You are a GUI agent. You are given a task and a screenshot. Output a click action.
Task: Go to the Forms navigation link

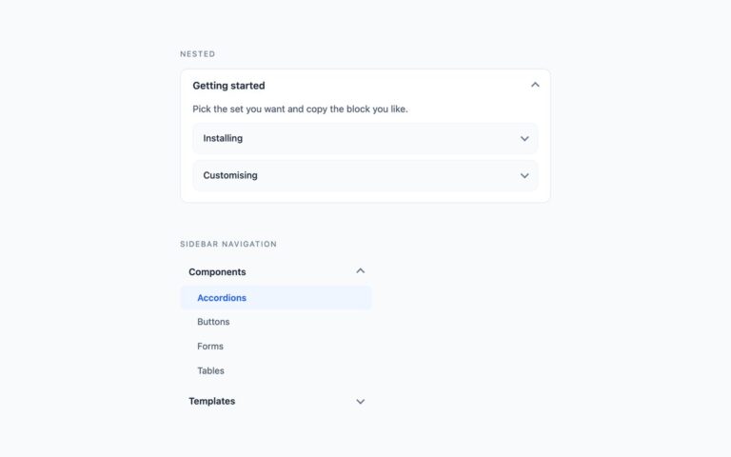[x=210, y=346]
